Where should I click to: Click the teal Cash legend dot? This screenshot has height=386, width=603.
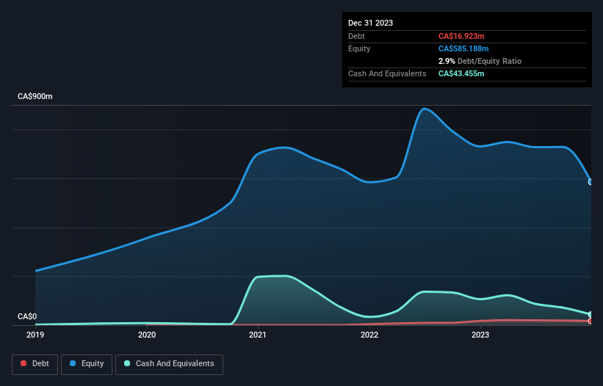(x=127, y=363)
